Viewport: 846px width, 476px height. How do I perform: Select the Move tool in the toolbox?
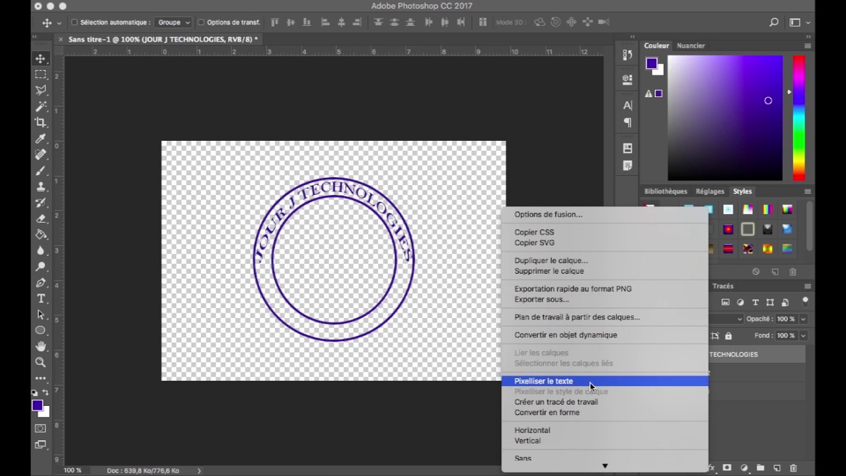[41, 59]
